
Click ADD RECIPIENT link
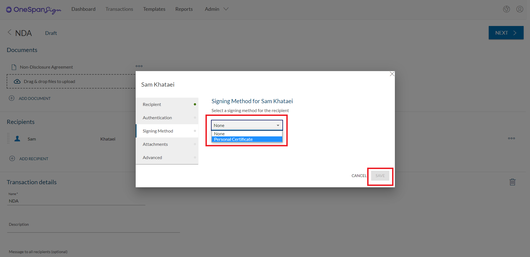tap(34, 159)
